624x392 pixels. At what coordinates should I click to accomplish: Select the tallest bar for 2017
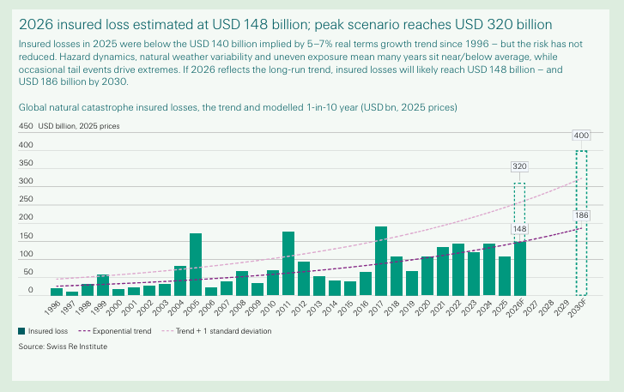click(381, 261)
